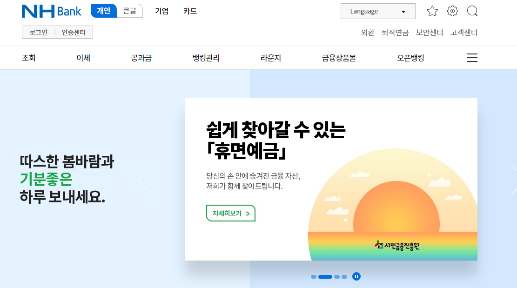Open the search magnifier icon
The height and width of the screenshot is (288, 517).
(x=472, y=11)
